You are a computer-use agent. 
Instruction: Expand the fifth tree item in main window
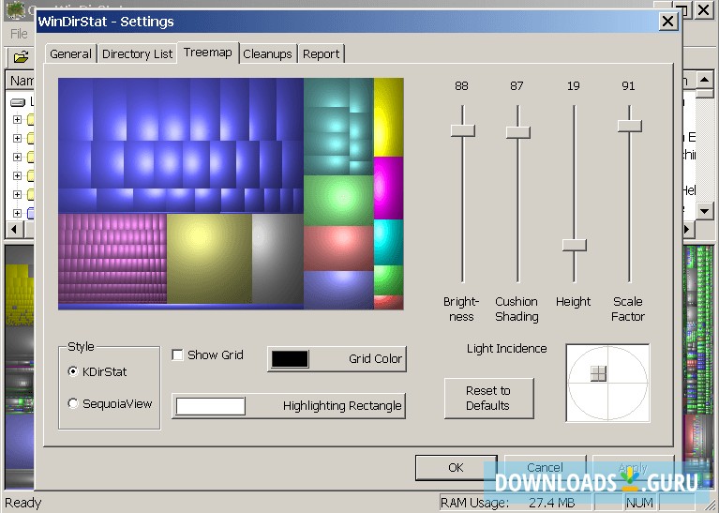[17, 194]
